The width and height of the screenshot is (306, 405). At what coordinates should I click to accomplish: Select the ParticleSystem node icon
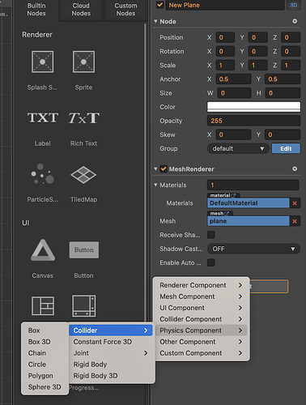42,174
